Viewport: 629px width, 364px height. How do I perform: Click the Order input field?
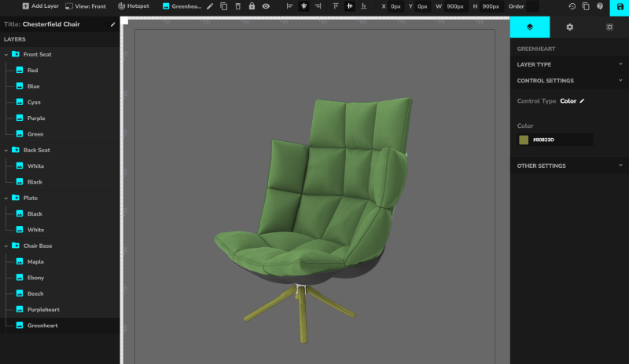tap(522, 6)
